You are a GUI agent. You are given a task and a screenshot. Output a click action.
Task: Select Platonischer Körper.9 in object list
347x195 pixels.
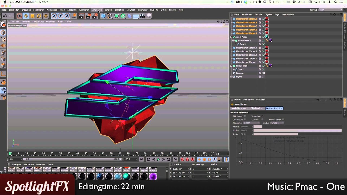(x=246, y=19)
